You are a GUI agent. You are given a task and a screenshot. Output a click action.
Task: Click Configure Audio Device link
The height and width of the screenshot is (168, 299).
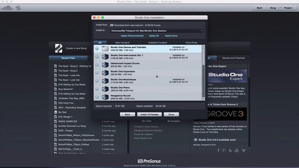(x=147, y=126)
